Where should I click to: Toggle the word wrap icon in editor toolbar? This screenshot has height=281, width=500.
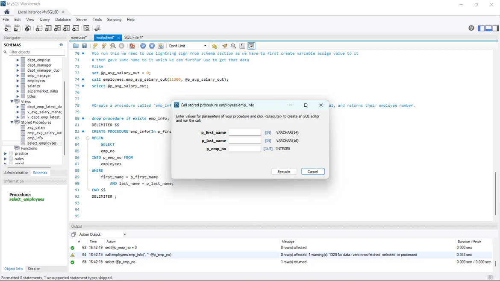[251, 46]
